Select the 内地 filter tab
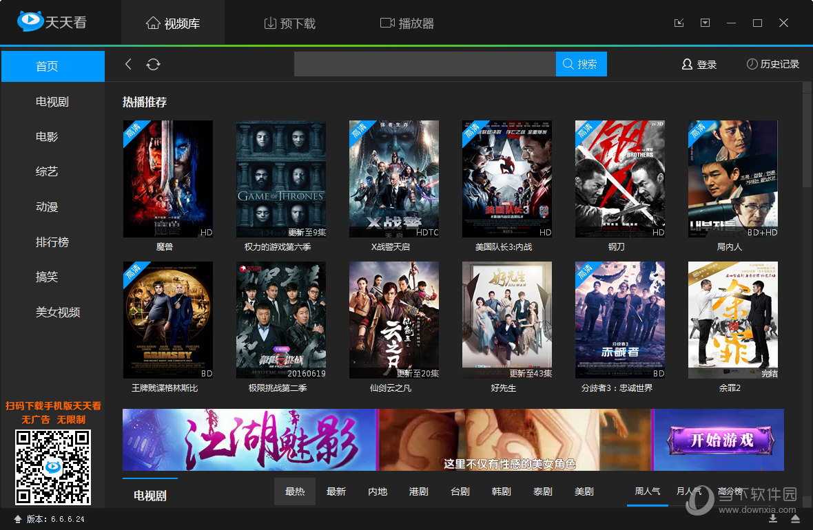The height and width of the screenshot is (530, 813). [378, 491]
